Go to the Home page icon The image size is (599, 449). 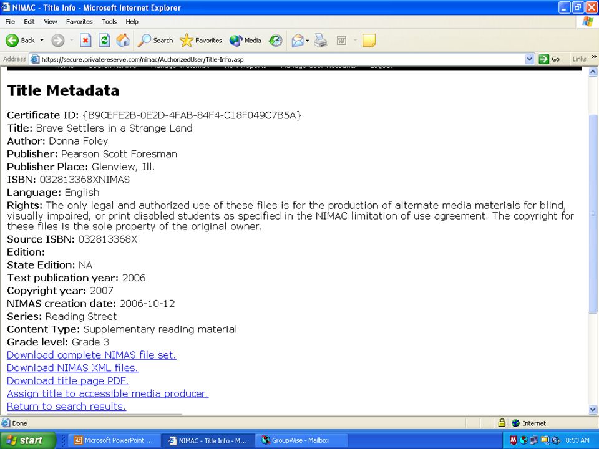click(x=123, y=40)
